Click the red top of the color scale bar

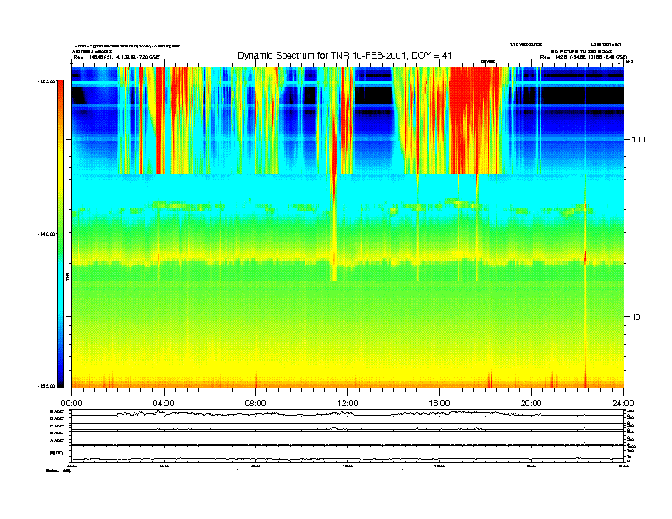pyautogui.click(x=60, y=86)
